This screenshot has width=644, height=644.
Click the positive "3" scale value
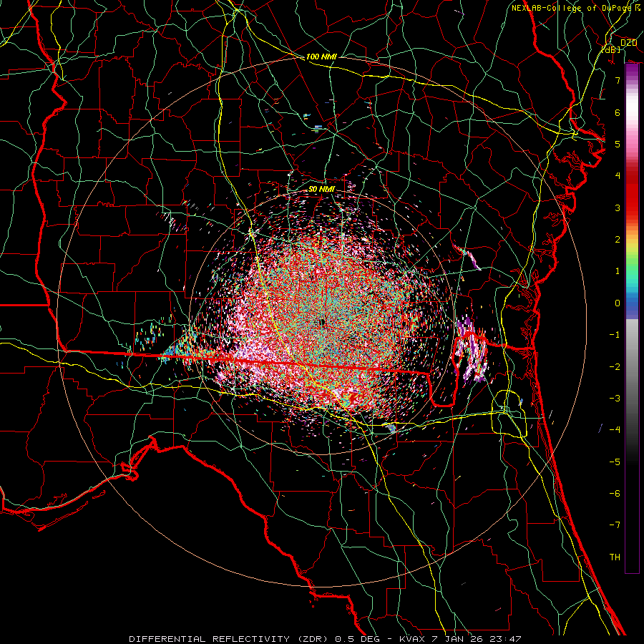tap(618, 208)
